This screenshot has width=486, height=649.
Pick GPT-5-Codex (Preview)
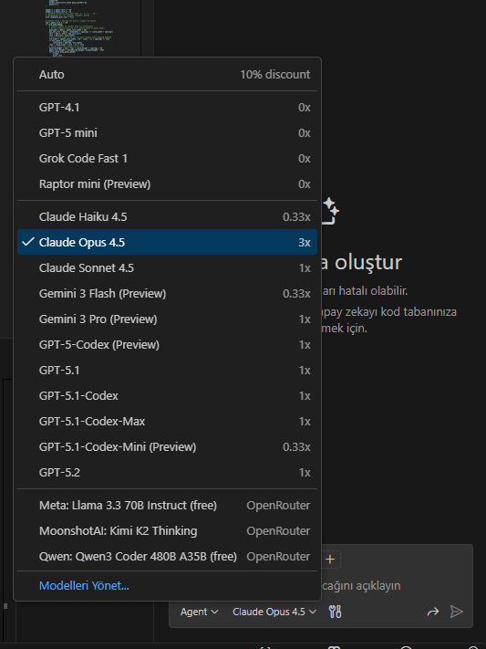pyautogui.click(x=167, y=345)
